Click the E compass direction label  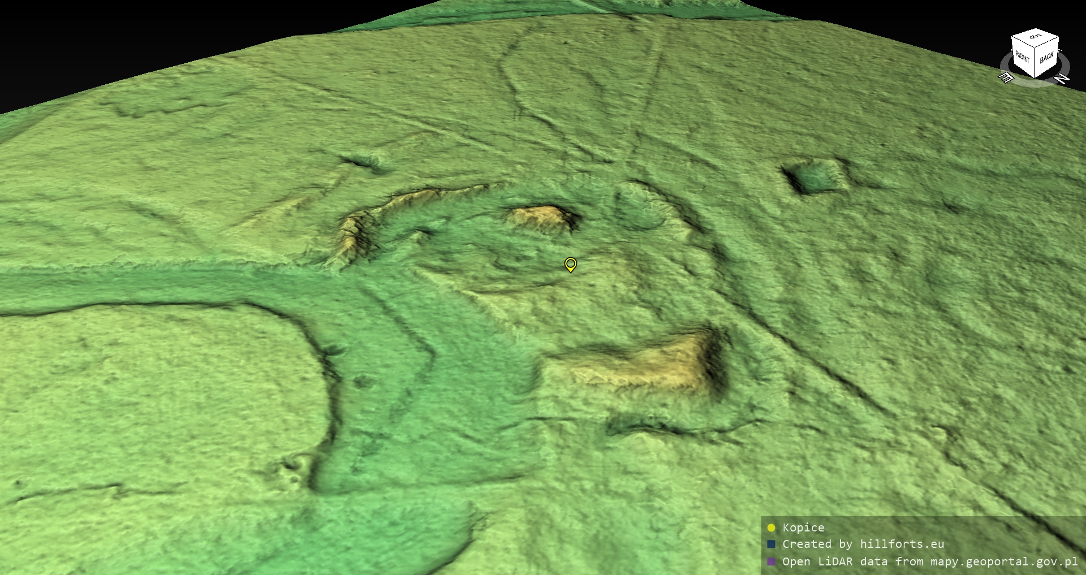(1006, 77)
